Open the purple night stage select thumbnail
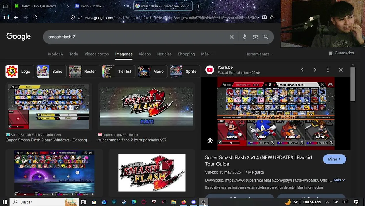Image resolution: width=365 pixels, height=206 pixels. point(54,173)
